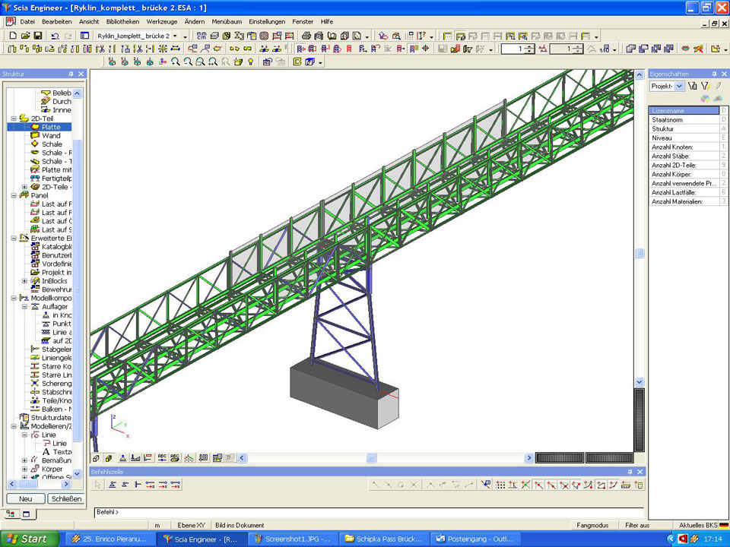Click the Undo arrow icon
This screenshot has height=547, width=730.
pyautogui.click(x=55, y=36)
